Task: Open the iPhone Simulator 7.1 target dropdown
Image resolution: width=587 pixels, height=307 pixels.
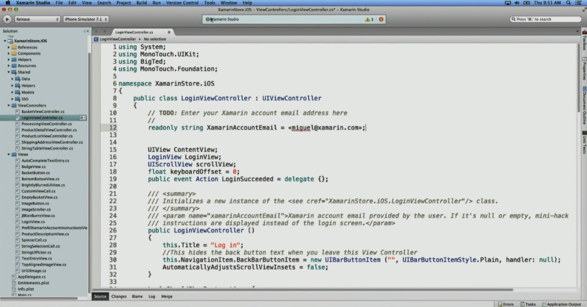Action: (86, 19)
